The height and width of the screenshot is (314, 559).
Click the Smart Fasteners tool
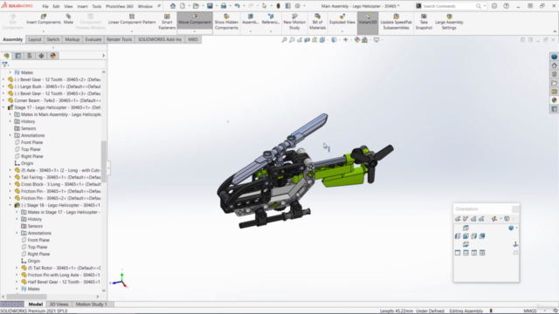click(x=167, y=22)
